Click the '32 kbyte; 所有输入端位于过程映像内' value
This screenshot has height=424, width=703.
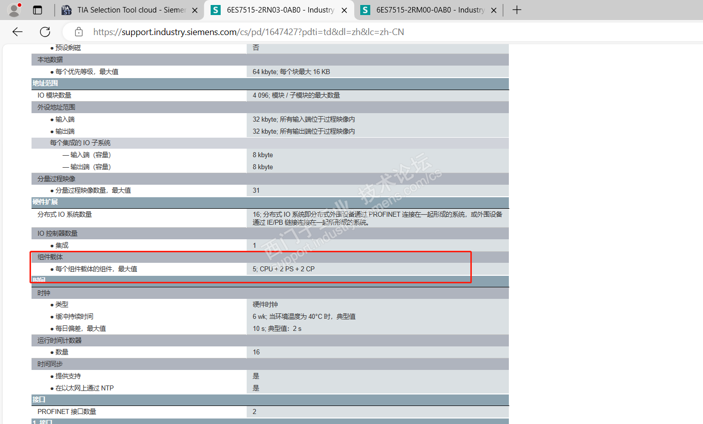[x=304, y=119]
